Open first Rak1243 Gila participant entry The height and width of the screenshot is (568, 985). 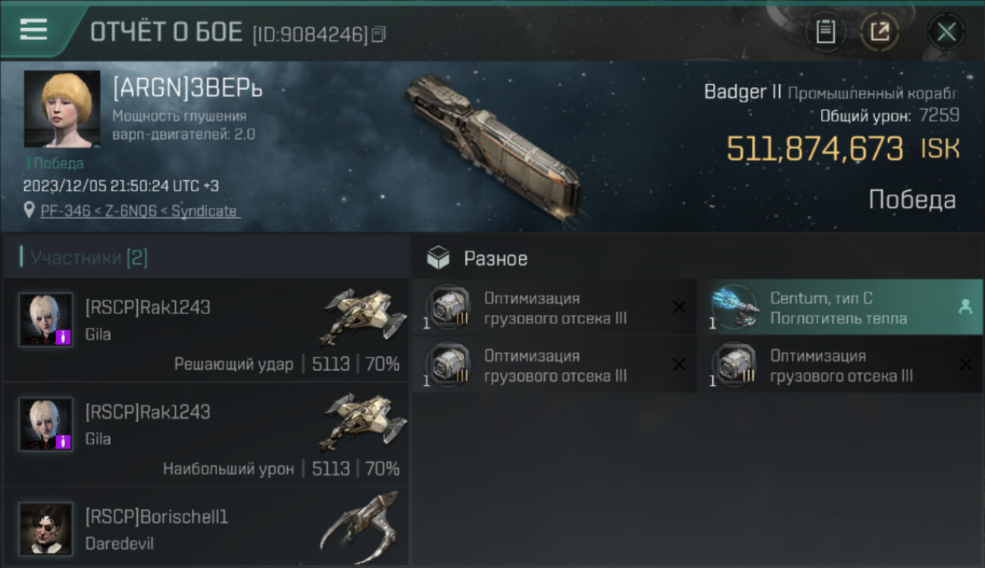[x=206, y=330]
